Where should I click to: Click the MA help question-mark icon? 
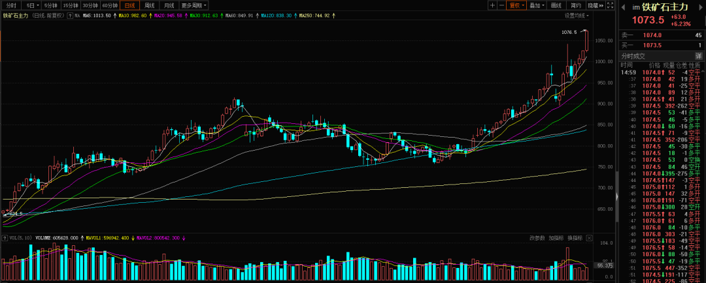(x=70, y=16)
